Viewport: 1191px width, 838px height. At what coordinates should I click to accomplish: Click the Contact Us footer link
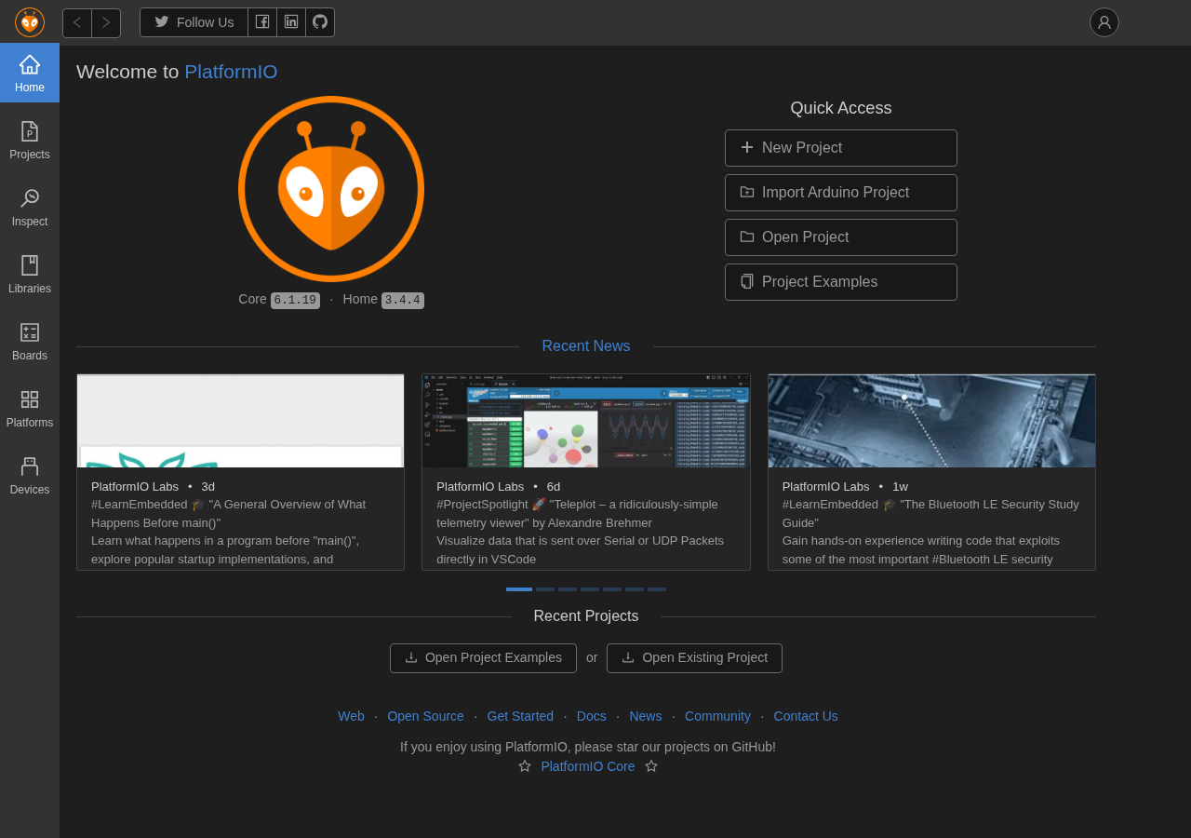point(806,716)
